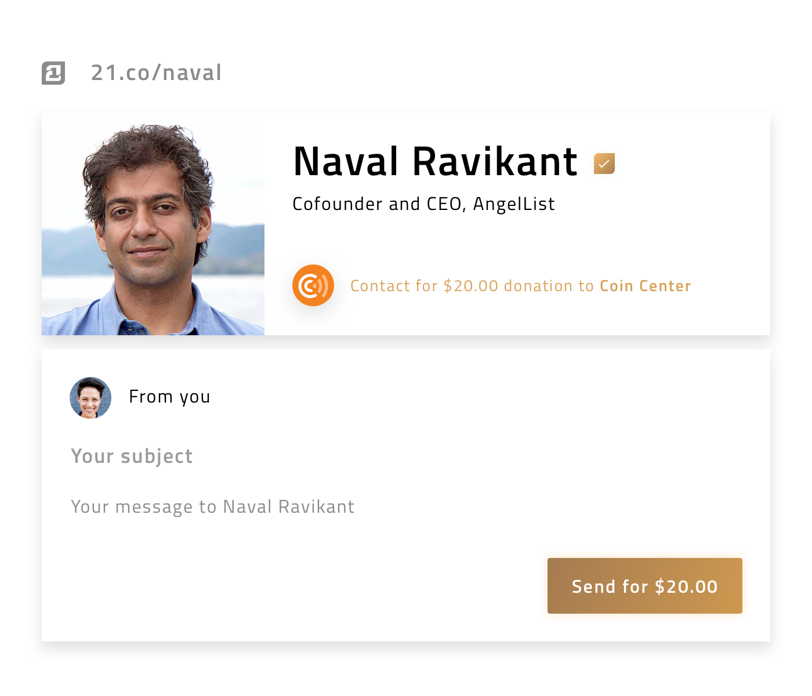Open the 21.co/naval address link

pyautogui.click(x=157, y=73)
